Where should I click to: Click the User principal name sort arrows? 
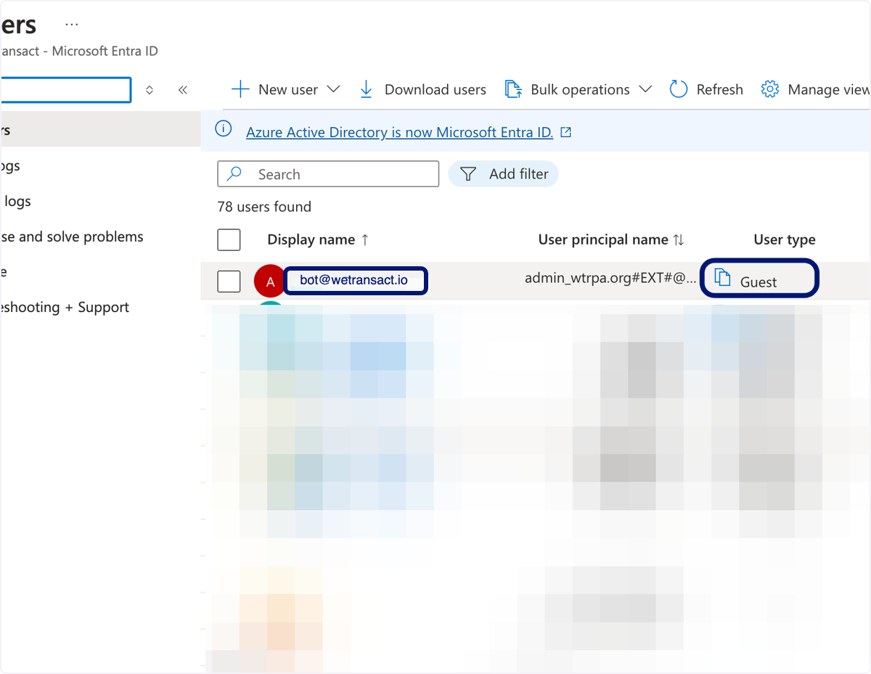click(x=679, y=239)
